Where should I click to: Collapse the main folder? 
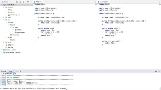[6, 22]
